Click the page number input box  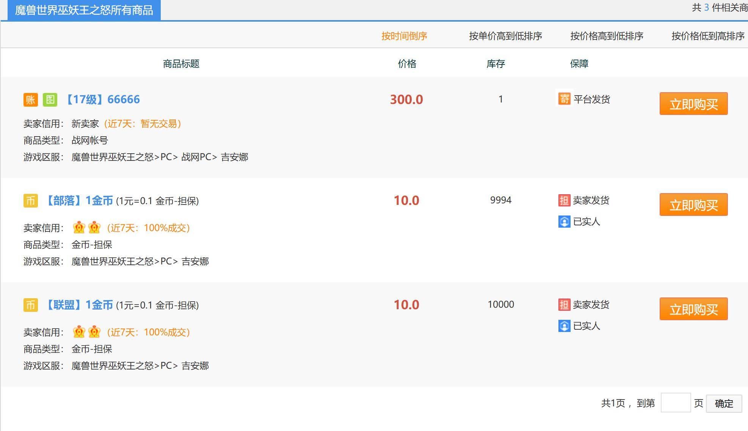(676, 403)
